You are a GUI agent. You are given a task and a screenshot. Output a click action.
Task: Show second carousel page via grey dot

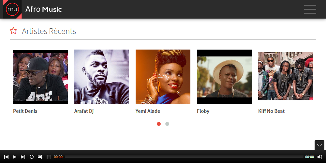click(x=167, y=124)
